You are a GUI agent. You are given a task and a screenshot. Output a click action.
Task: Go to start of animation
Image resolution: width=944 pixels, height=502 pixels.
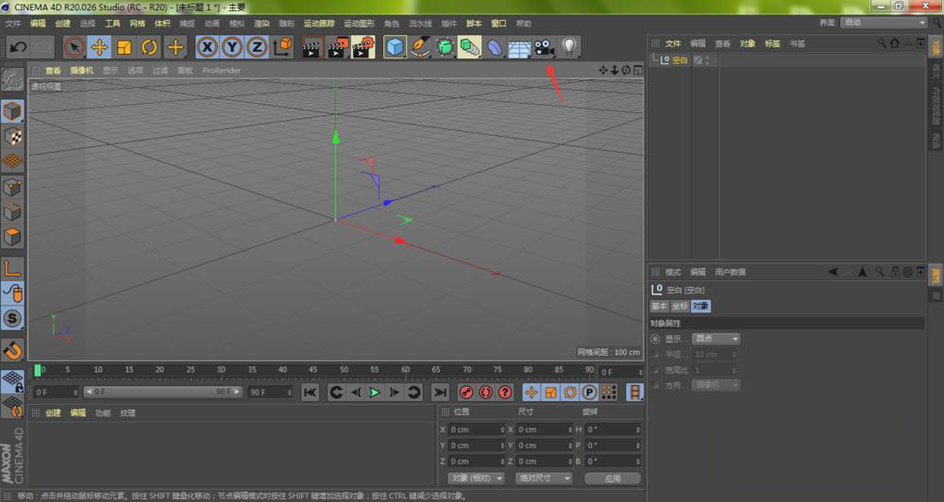tap(310, 393)
